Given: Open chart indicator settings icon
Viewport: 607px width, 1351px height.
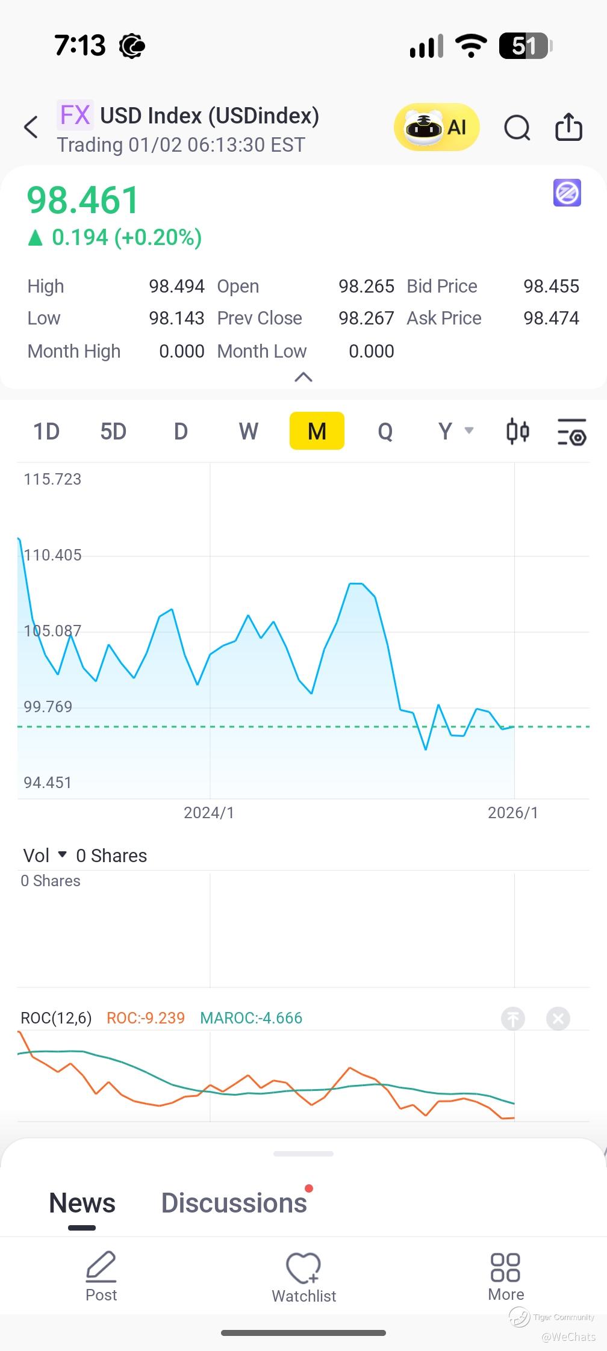Looking at the screenshot, I should click(571, 432).
